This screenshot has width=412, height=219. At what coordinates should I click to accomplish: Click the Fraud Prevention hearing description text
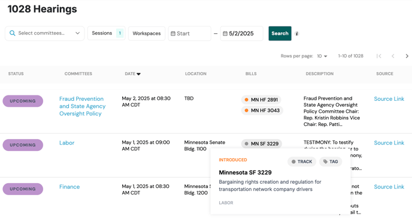[x=332, y=112]
